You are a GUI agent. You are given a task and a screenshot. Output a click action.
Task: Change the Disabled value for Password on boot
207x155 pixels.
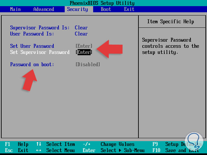click(x=88, y=65)
